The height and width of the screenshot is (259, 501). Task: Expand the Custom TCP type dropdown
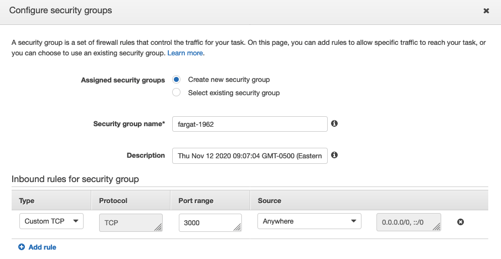[x=51, y=221]
